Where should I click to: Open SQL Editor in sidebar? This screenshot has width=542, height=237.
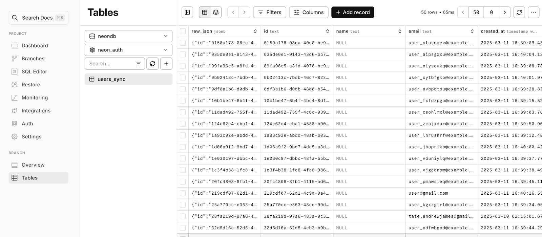tap(34, 71)
